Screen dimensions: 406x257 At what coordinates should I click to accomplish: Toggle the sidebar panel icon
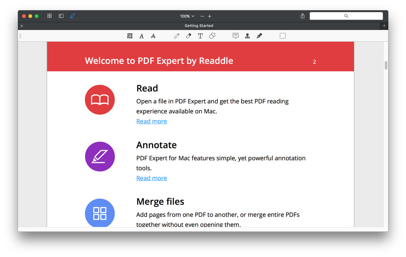(x=61, y=16)
